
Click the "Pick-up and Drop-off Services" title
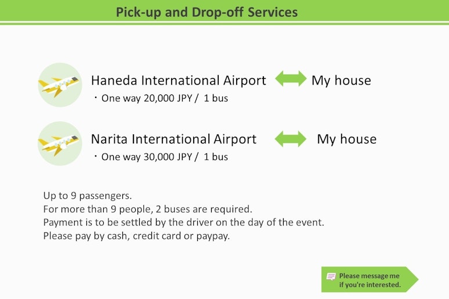pos(207,12)
